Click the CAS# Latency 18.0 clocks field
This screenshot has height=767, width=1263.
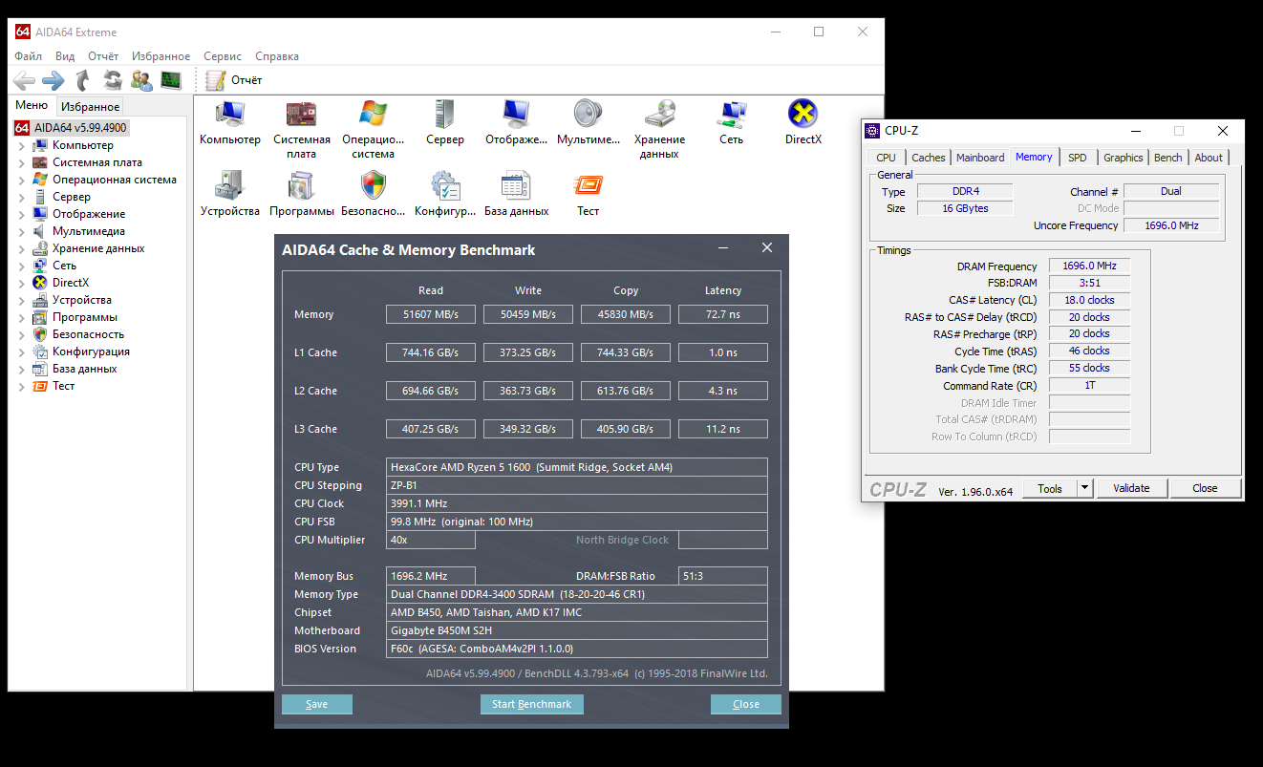pos(1089,300)
